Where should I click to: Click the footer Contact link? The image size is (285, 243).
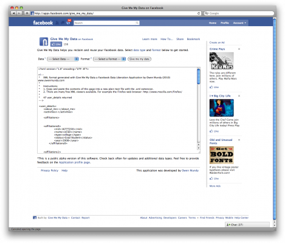click(x=75, y=217)
